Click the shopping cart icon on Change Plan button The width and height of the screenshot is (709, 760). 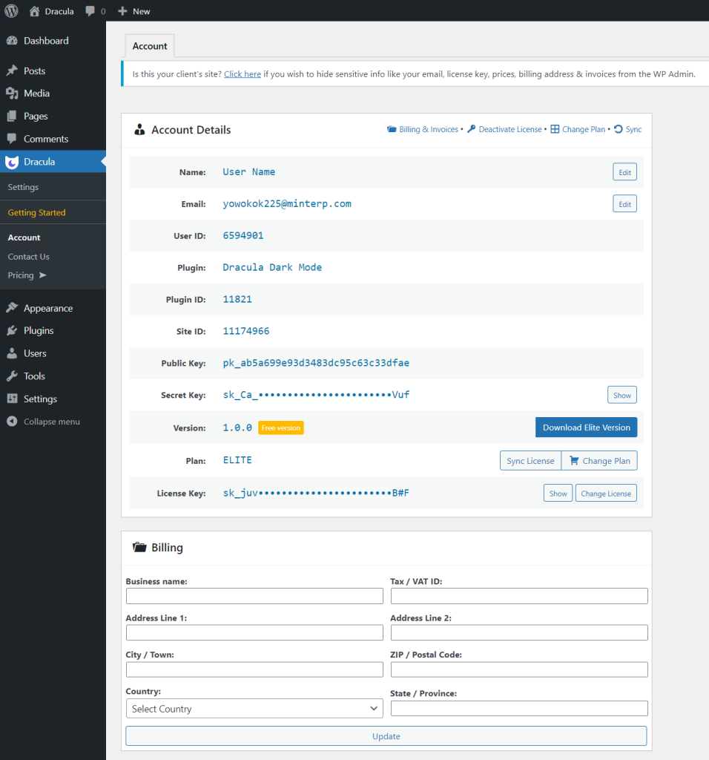[x=574, y=460]
